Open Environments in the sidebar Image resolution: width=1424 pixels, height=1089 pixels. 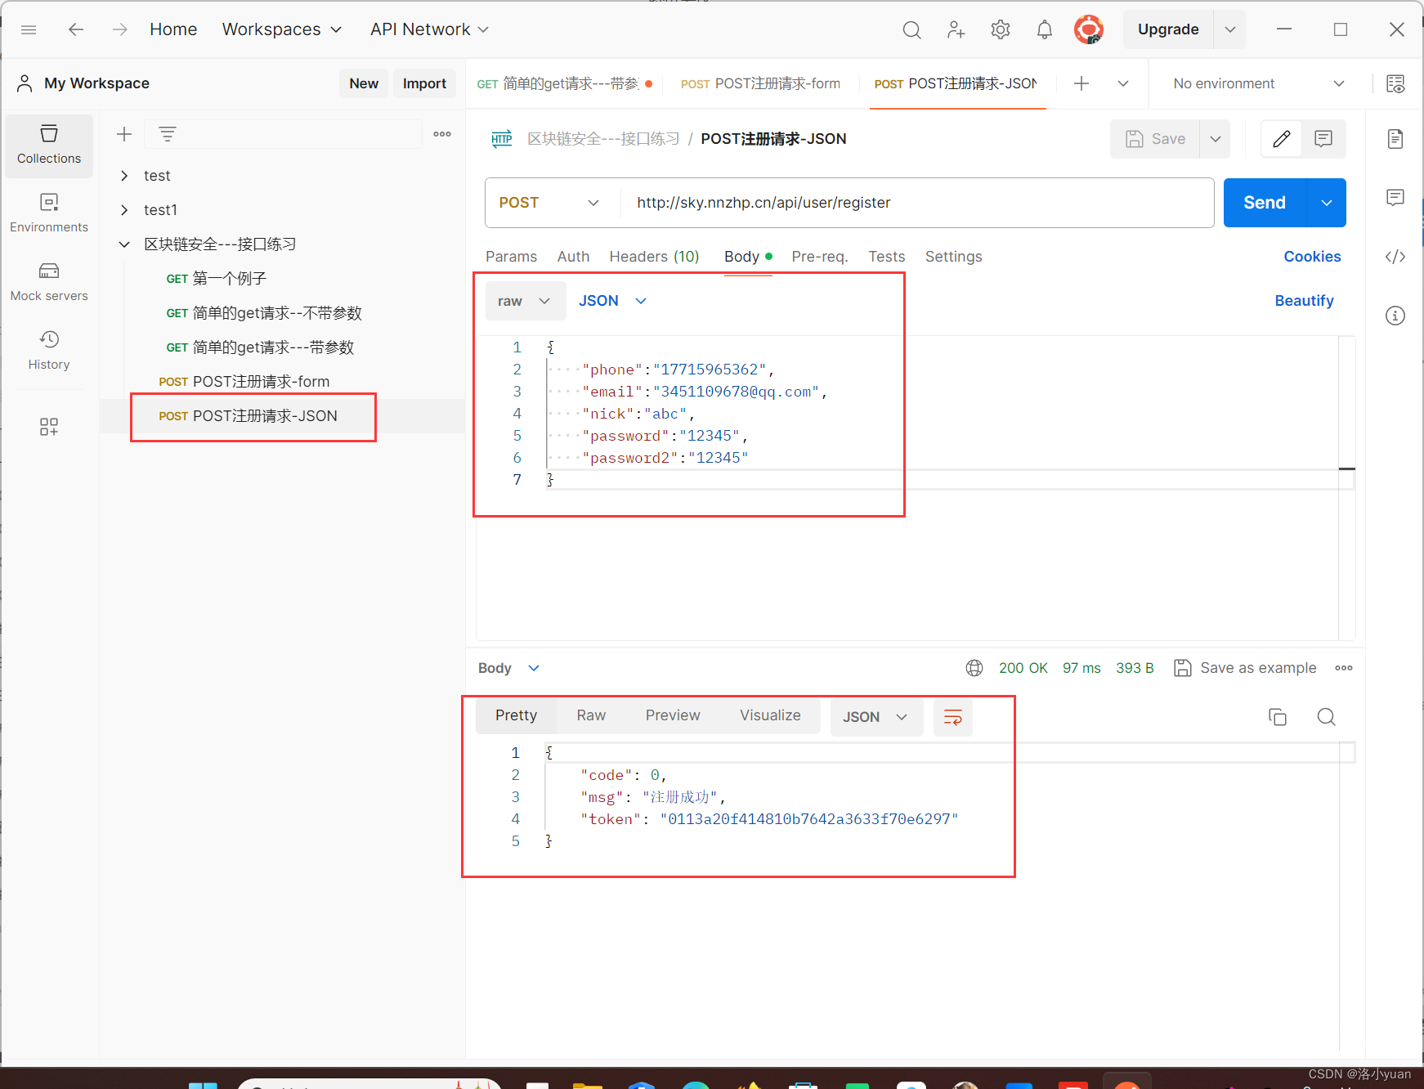point(49,213)
